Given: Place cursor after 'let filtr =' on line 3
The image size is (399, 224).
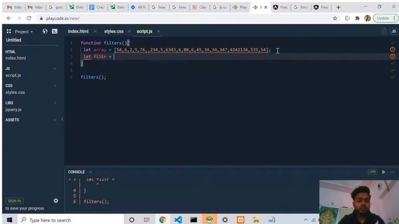Looking at the screenshot, I should pos(114,57).
